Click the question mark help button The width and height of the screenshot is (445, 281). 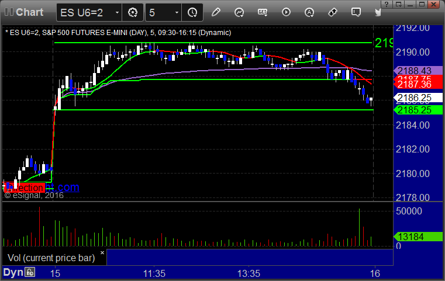click(x=387, y=4)
